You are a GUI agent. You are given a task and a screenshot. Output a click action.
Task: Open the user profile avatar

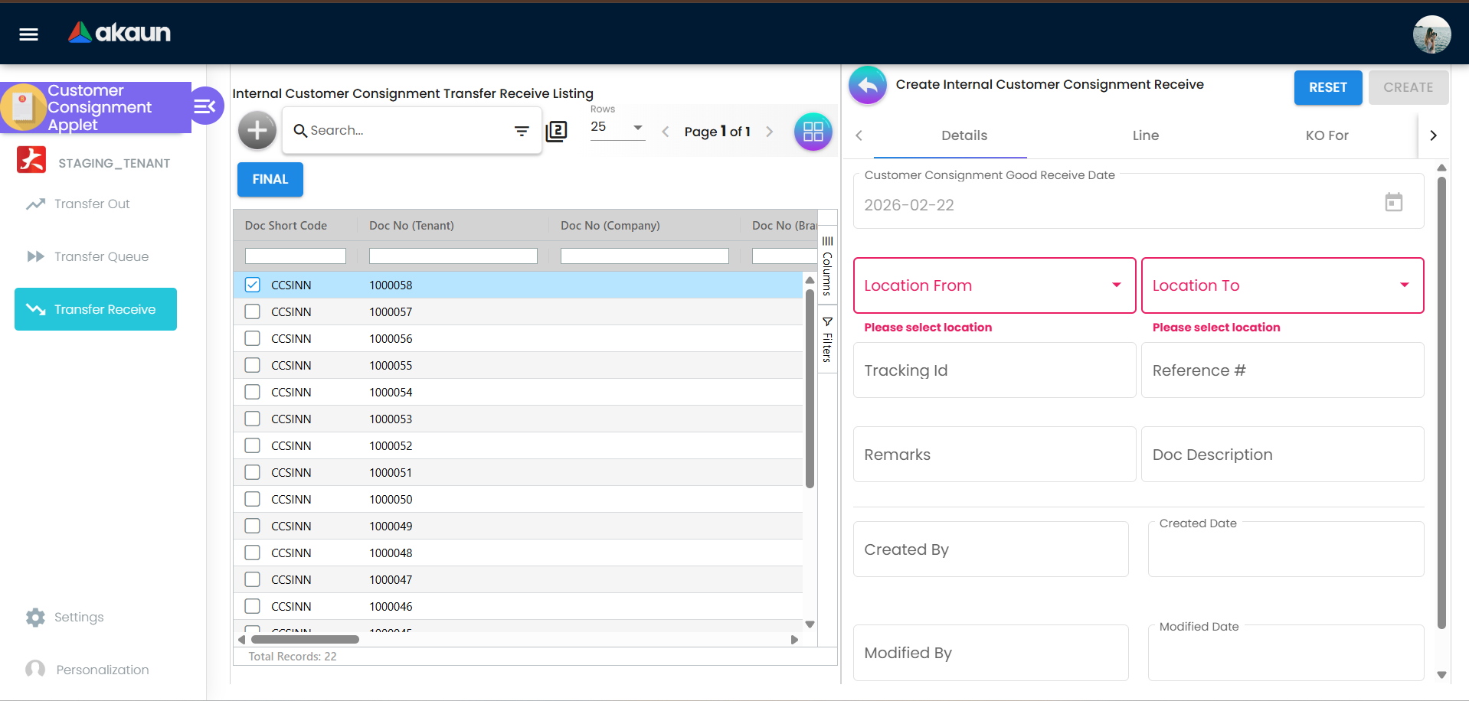pyautogui.click(x=1431, y=34)
